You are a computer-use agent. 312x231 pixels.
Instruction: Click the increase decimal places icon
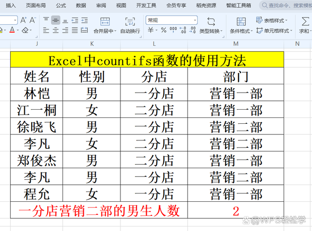pos(182,31)
